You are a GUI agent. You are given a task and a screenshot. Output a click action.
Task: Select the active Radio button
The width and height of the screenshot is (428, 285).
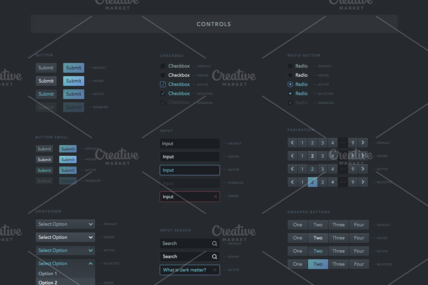290,84
